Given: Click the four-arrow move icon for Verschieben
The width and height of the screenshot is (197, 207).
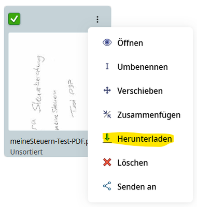Looking at the screenshot, I should (107, 91).
